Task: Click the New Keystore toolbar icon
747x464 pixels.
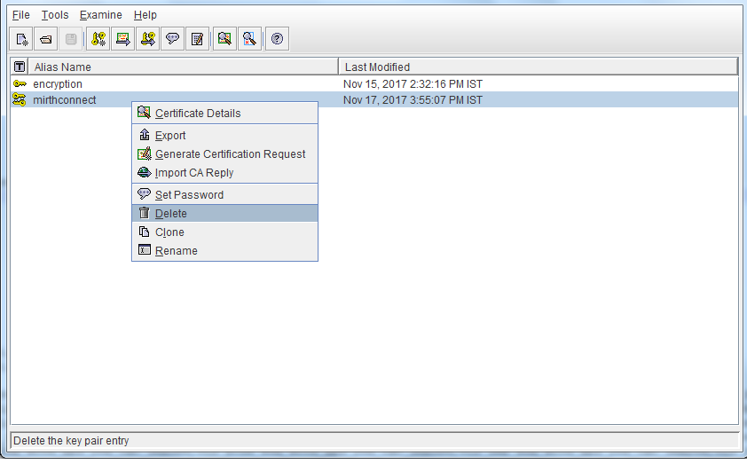Action: 21,39
